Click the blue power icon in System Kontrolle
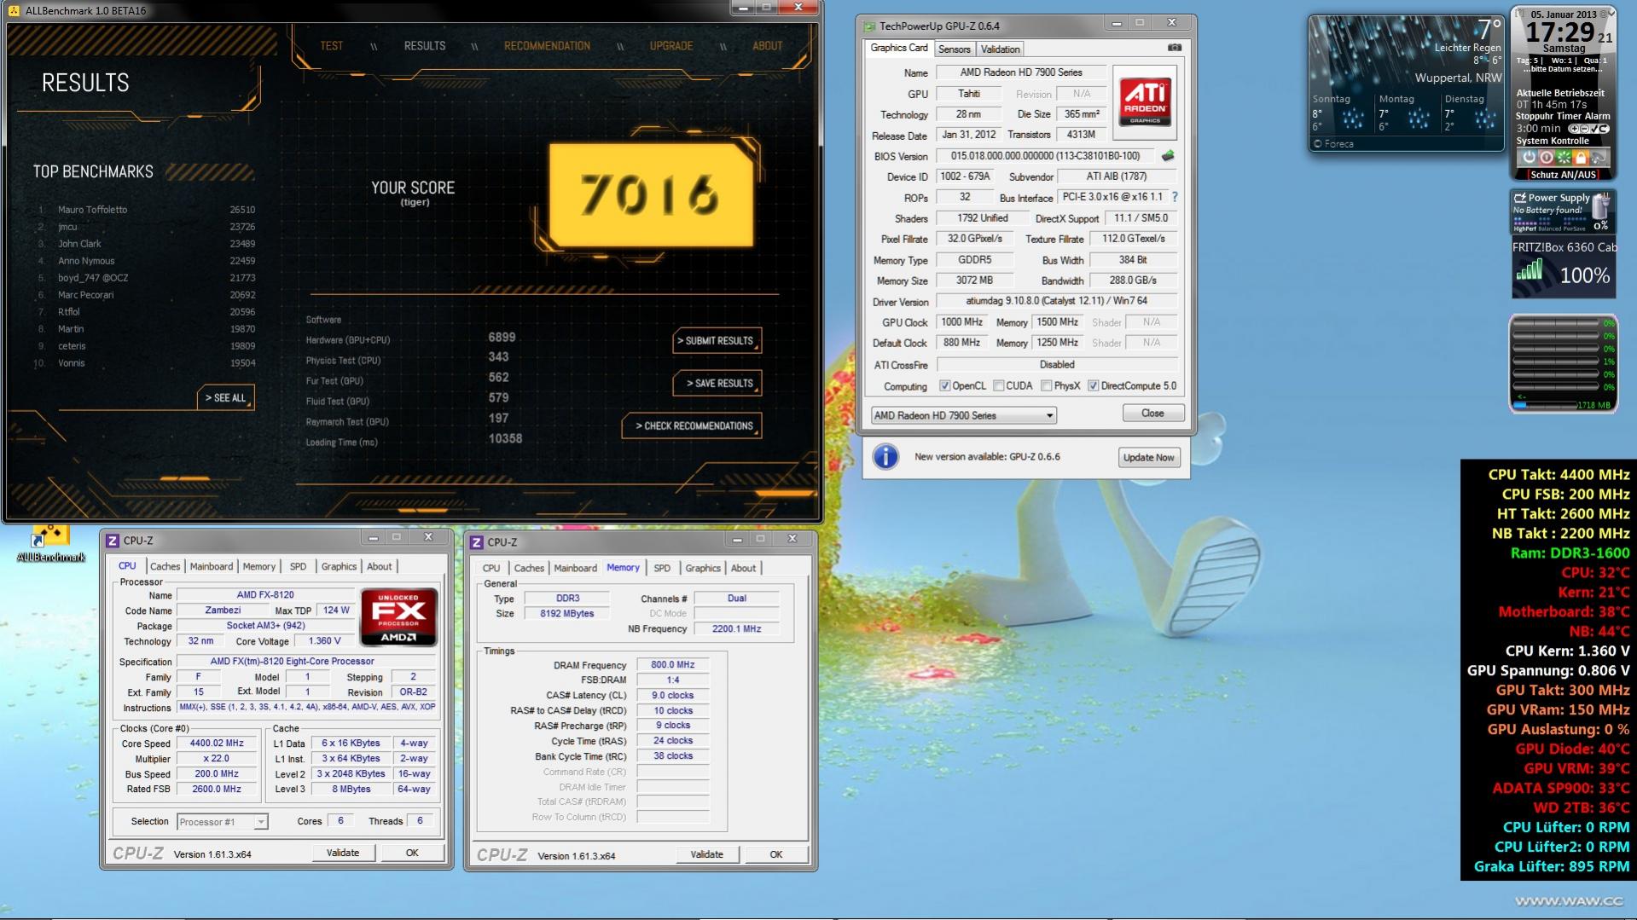This screenshot has height=920, width=1637. [1530, 158]
